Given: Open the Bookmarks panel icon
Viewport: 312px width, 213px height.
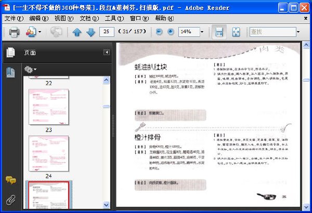Looking at the screenshot, I should coord(11,72).
